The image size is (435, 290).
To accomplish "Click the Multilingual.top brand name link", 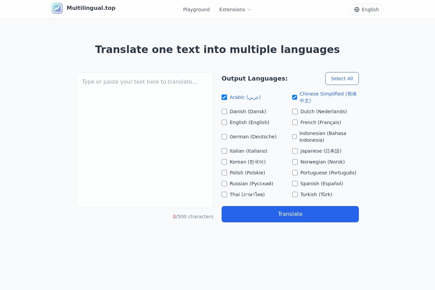I will click(x=91, y=8).
